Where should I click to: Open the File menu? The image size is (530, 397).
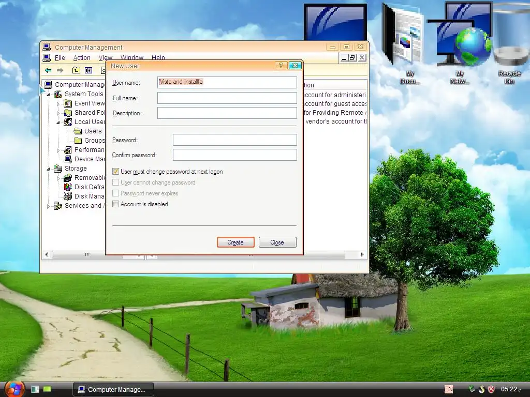point(60,58)
